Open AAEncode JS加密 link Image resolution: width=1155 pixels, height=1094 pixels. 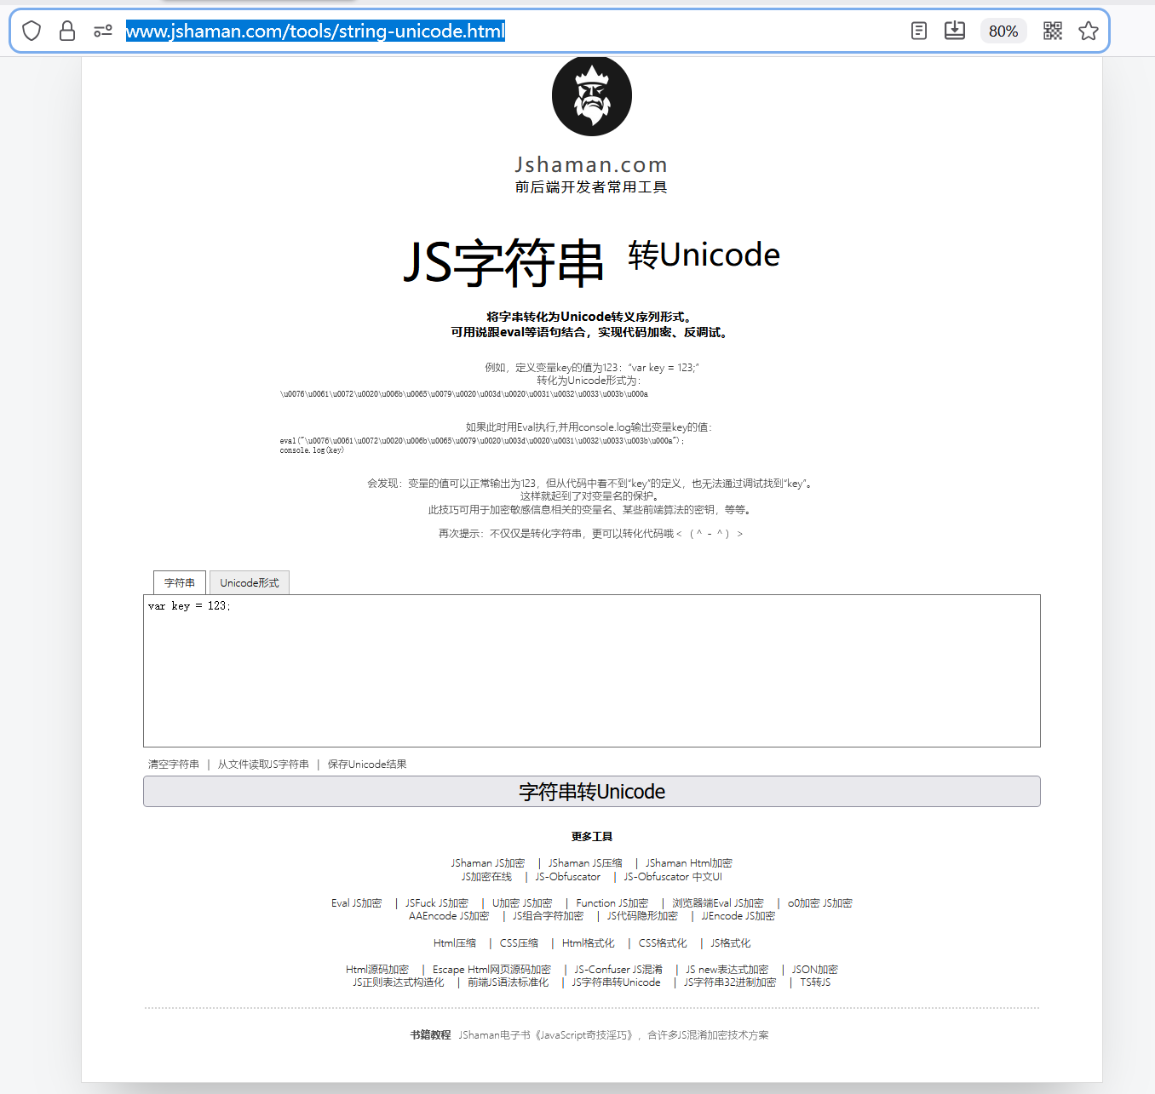click(x=449, y=916)
